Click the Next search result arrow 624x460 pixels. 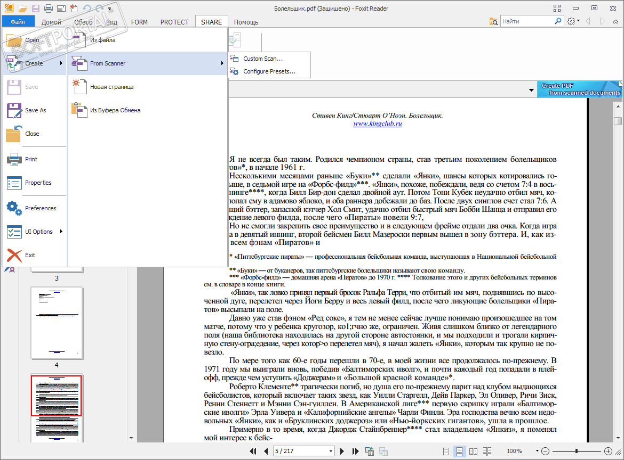coord(603,21)
